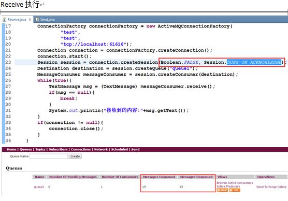Switch to the Receive.java editor tab
Viewport: 288px width, 201px height.
(x=17, y=20)
